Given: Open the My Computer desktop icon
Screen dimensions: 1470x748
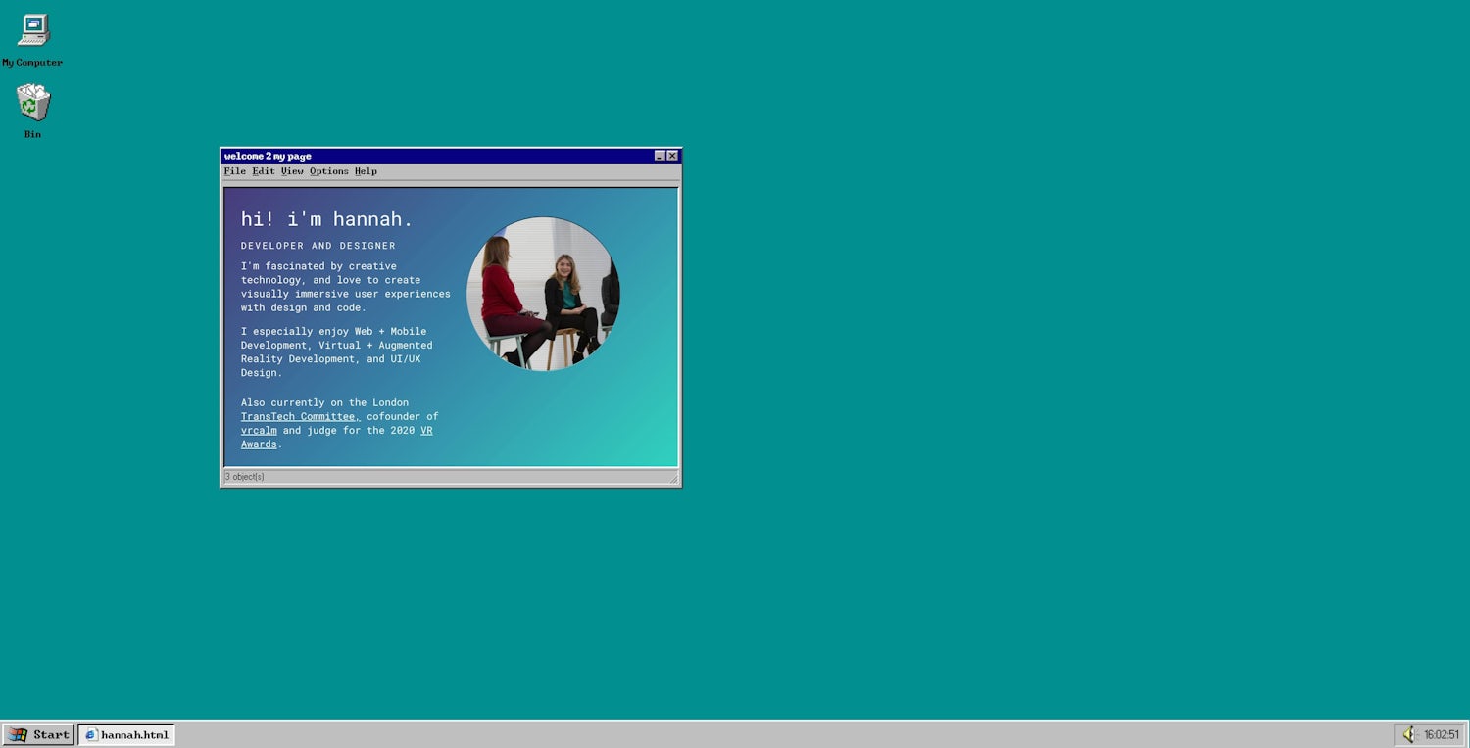Looking at the screenshot, I should [33, 31].
